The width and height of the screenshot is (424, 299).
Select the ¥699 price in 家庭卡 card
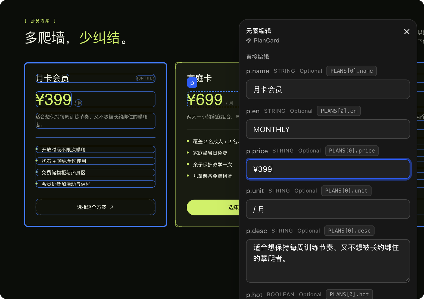click(x=205, y=99)
